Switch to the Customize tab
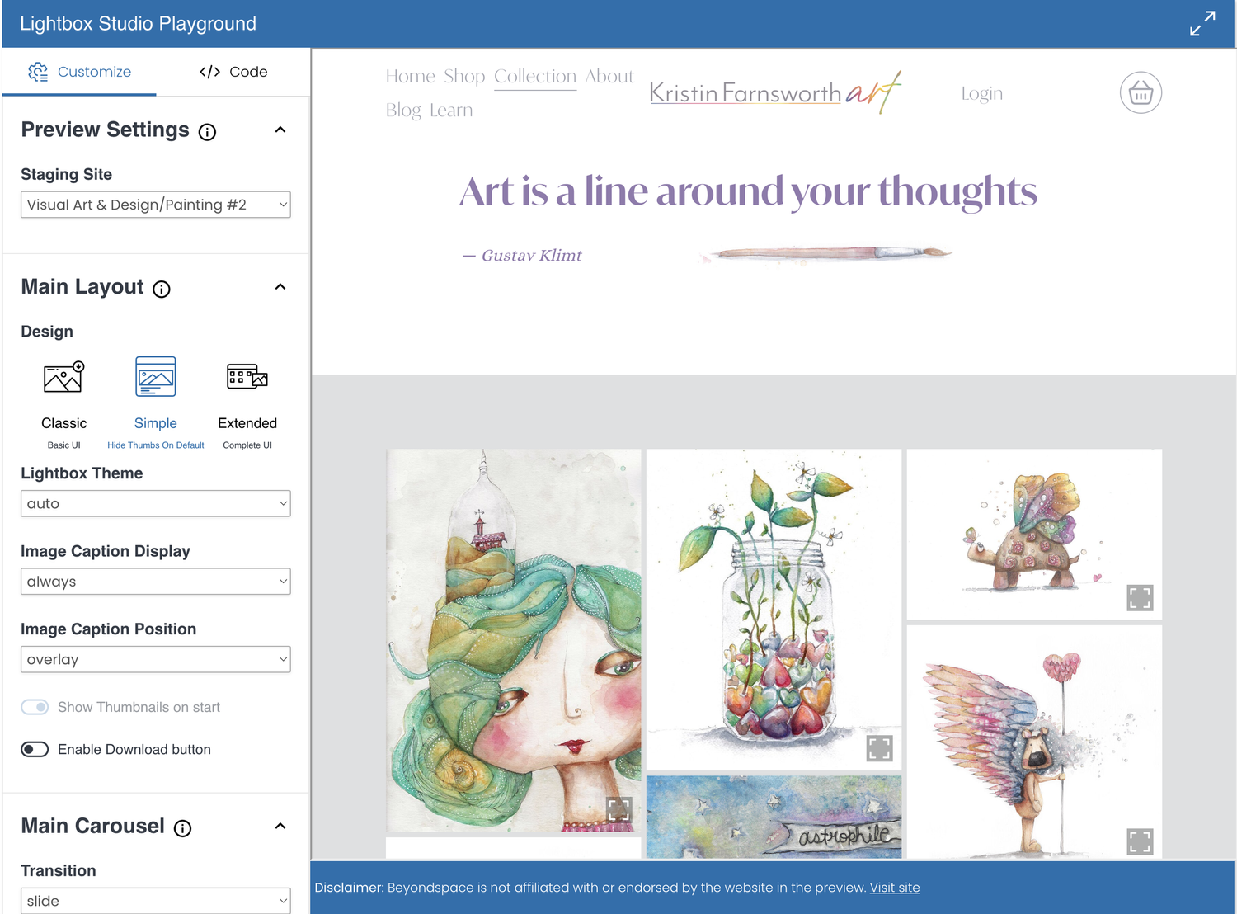This screenshot has width=1237, height=914. click(x=79, y=72)
